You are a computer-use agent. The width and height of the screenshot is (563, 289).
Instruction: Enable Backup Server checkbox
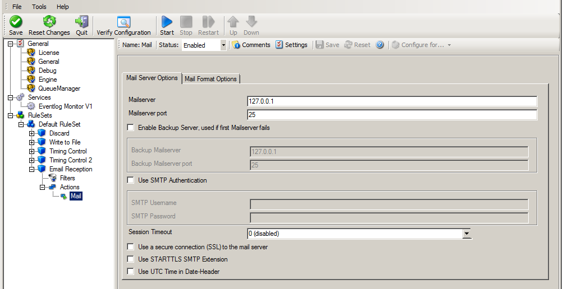131,128
